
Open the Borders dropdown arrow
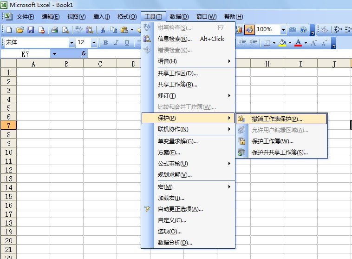point(274,43)
